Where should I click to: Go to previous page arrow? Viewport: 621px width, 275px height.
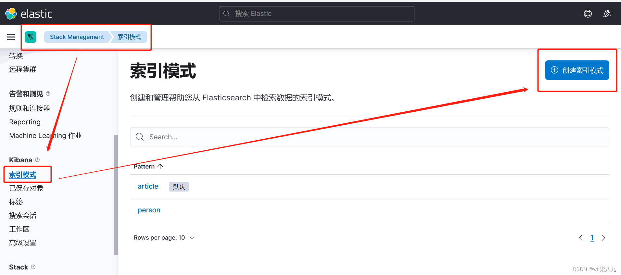click(x=581, y=238)
